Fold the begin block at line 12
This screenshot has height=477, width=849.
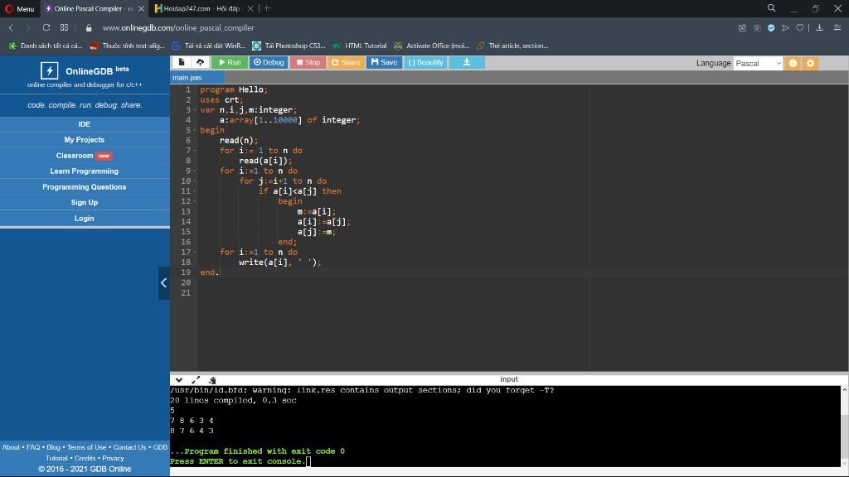click(x=194, y=201)
